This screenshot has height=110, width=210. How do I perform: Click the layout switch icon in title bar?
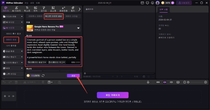coord(142,3)
